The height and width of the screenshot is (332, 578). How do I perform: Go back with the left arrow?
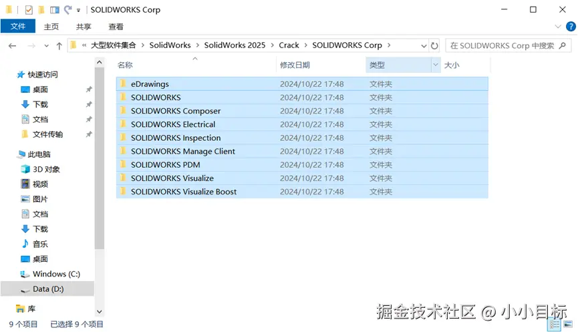13,45
